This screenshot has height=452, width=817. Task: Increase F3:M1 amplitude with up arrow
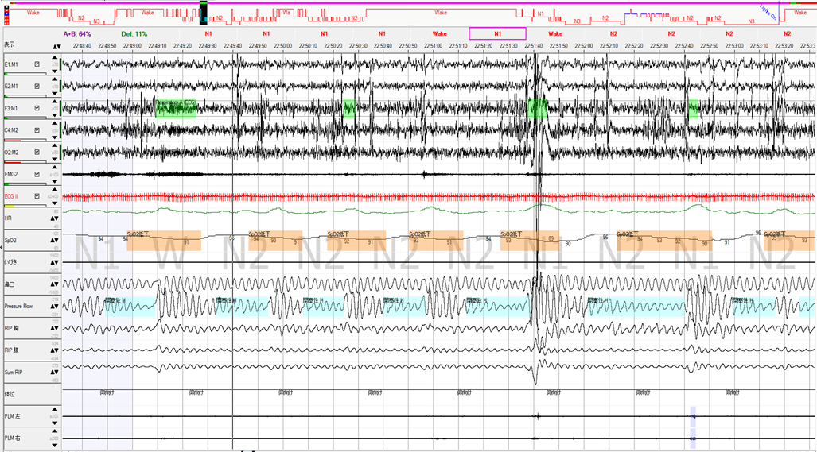tap(55, 101)
